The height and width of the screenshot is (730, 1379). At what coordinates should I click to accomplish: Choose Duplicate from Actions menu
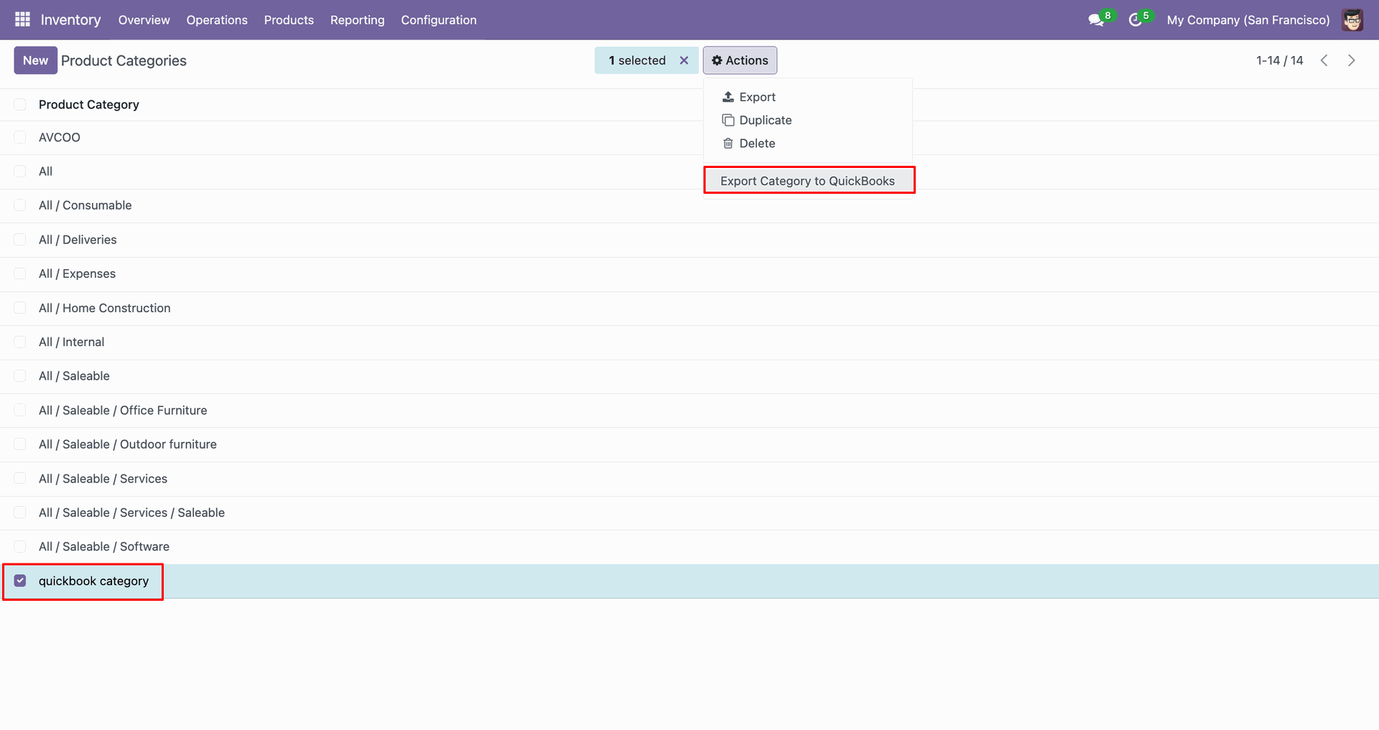[808, 120]
